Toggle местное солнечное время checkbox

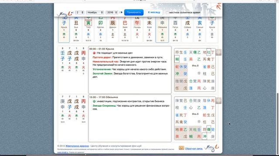(167, 13)
